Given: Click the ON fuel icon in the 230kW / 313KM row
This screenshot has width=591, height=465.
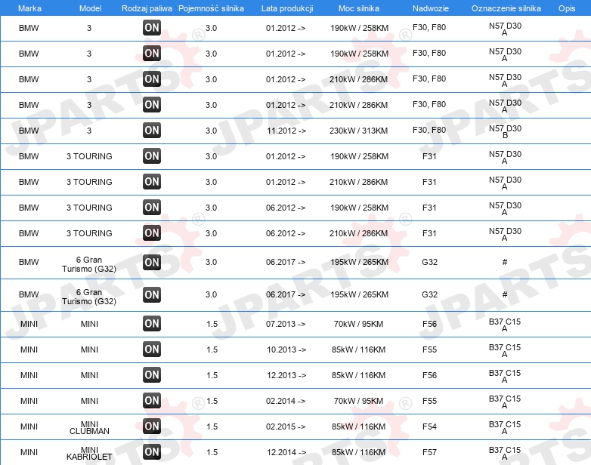Looking at the screenshot, I should tap(152, 131).
